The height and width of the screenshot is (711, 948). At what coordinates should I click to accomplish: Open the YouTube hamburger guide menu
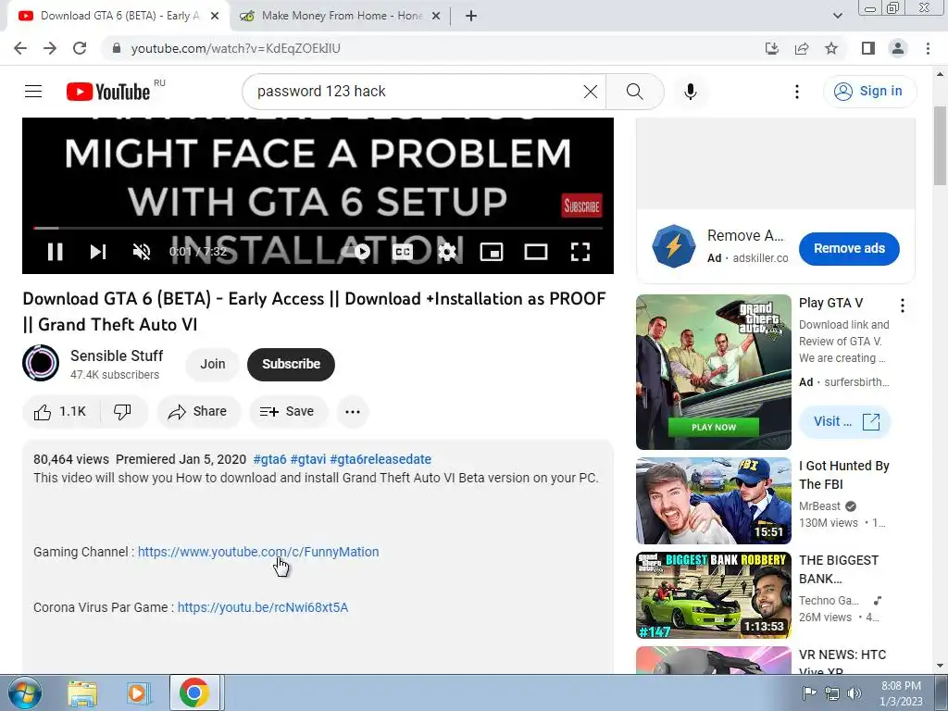33,92
